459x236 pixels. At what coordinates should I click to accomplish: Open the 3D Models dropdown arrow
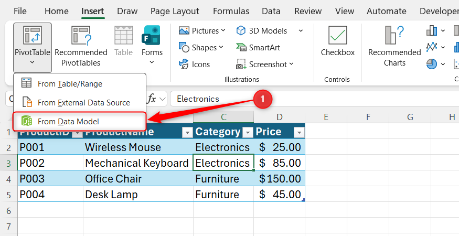(301, 31)
